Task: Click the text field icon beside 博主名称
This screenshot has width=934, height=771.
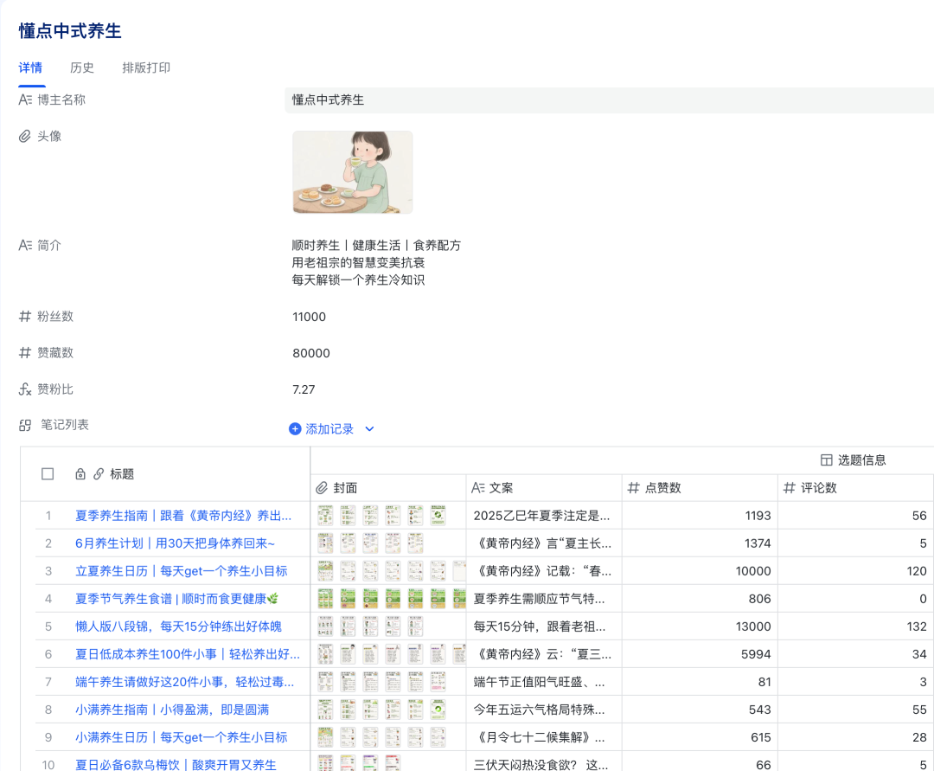Action: (26, 100)
